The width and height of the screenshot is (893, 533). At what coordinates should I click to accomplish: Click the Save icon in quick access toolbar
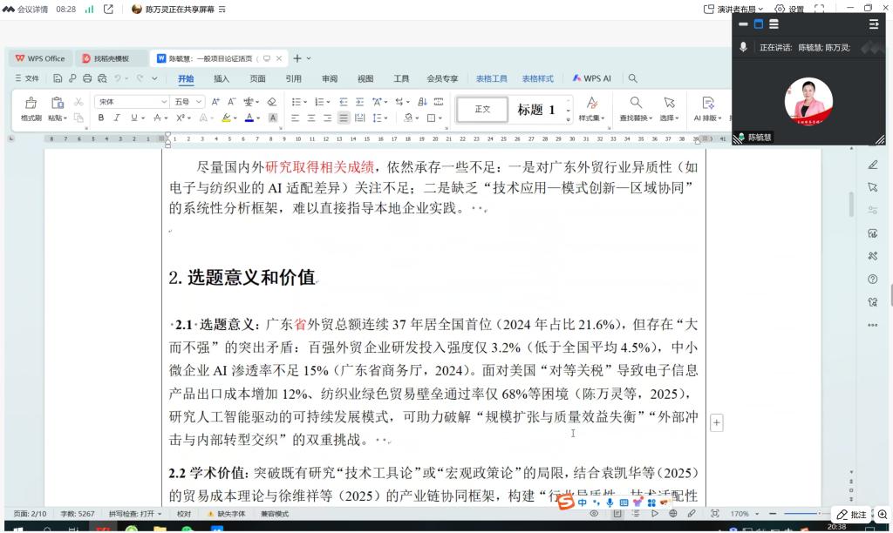pos(58,78)
